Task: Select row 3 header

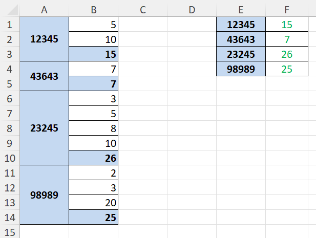Action: (x=10, y=54)
